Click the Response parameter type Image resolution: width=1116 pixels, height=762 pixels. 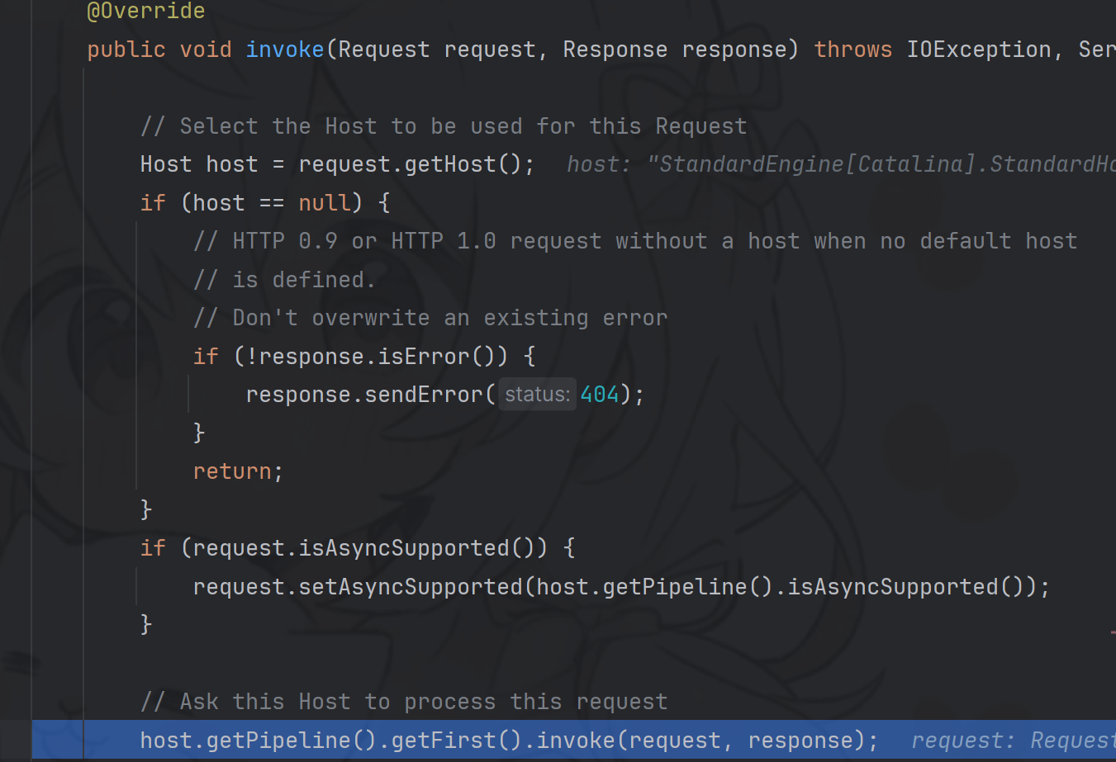615,50
